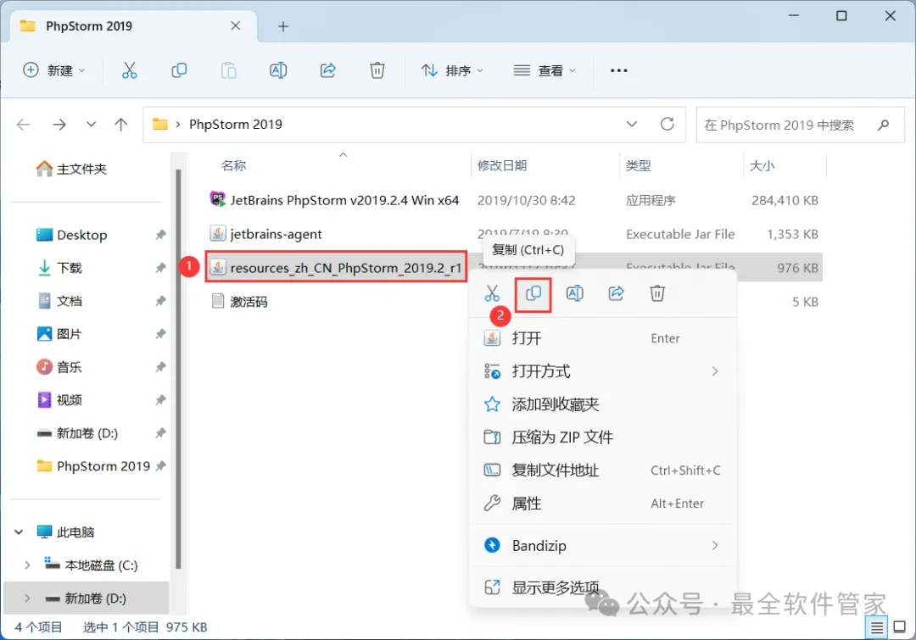Click the search magnifier icon
The width and height of the screenshot is (916, 640).
pyautogui.click(x=883, y=125)
